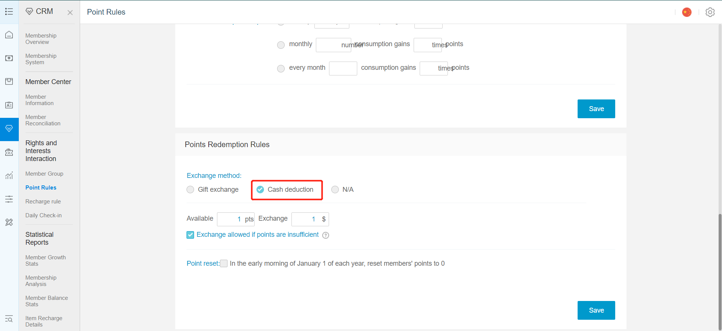Open Member Group page

pos(44,174)
